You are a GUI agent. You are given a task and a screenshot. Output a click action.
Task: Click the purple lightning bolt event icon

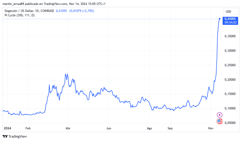pos(220,115)
